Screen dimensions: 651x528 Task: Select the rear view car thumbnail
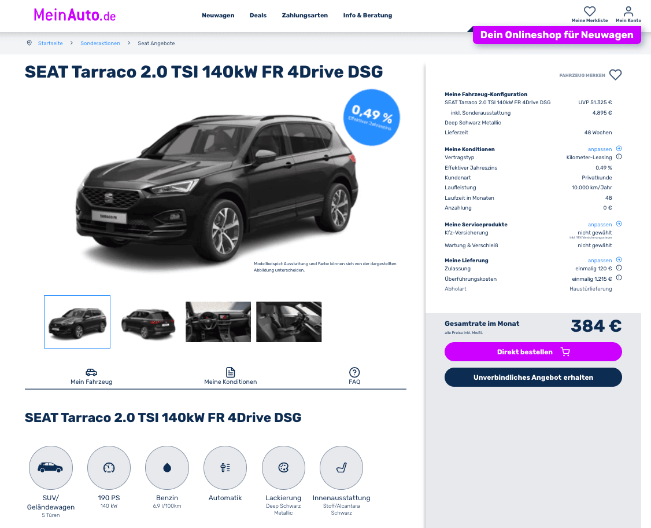tap(148, 322)
